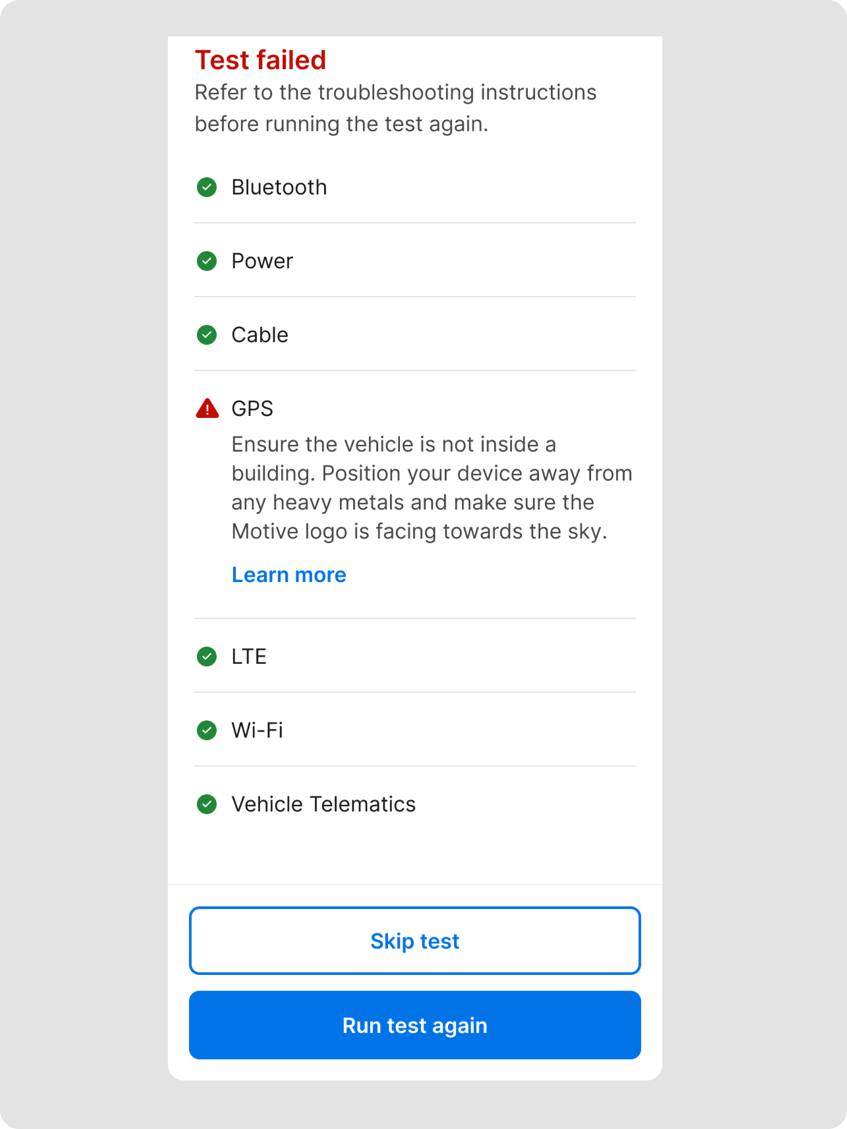Click the red Test failed heading

coord(260,60)
